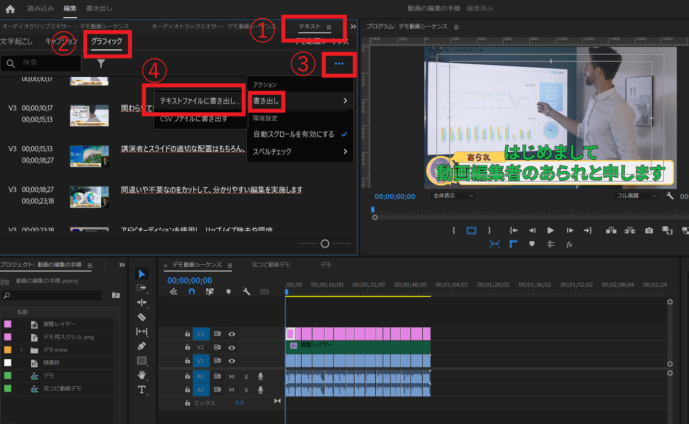689x424 pixels.
Task: Add marker in timeline panel header
Action: [x=228, y=292]
